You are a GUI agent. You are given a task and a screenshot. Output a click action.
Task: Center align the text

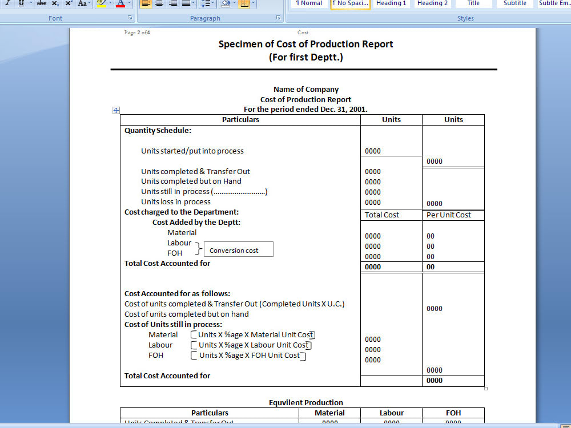click(x=159, y=3)
